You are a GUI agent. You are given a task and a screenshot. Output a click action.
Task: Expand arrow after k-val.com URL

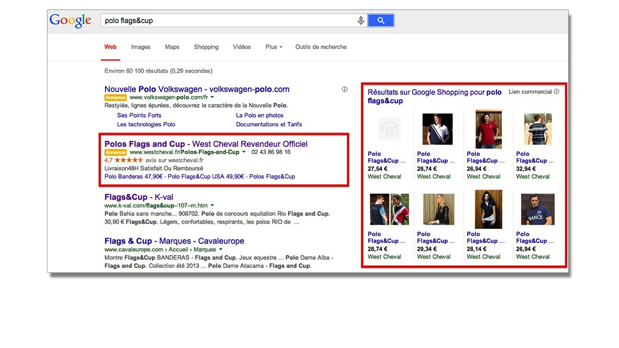tap(213, 205)
